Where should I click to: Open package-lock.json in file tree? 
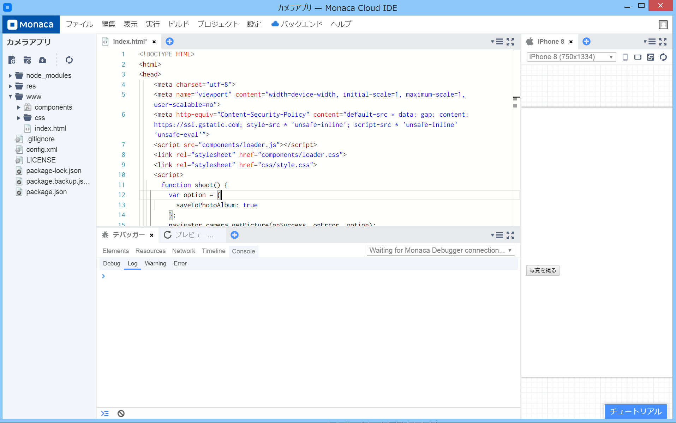pyautogui.click(x=54, y=171)
